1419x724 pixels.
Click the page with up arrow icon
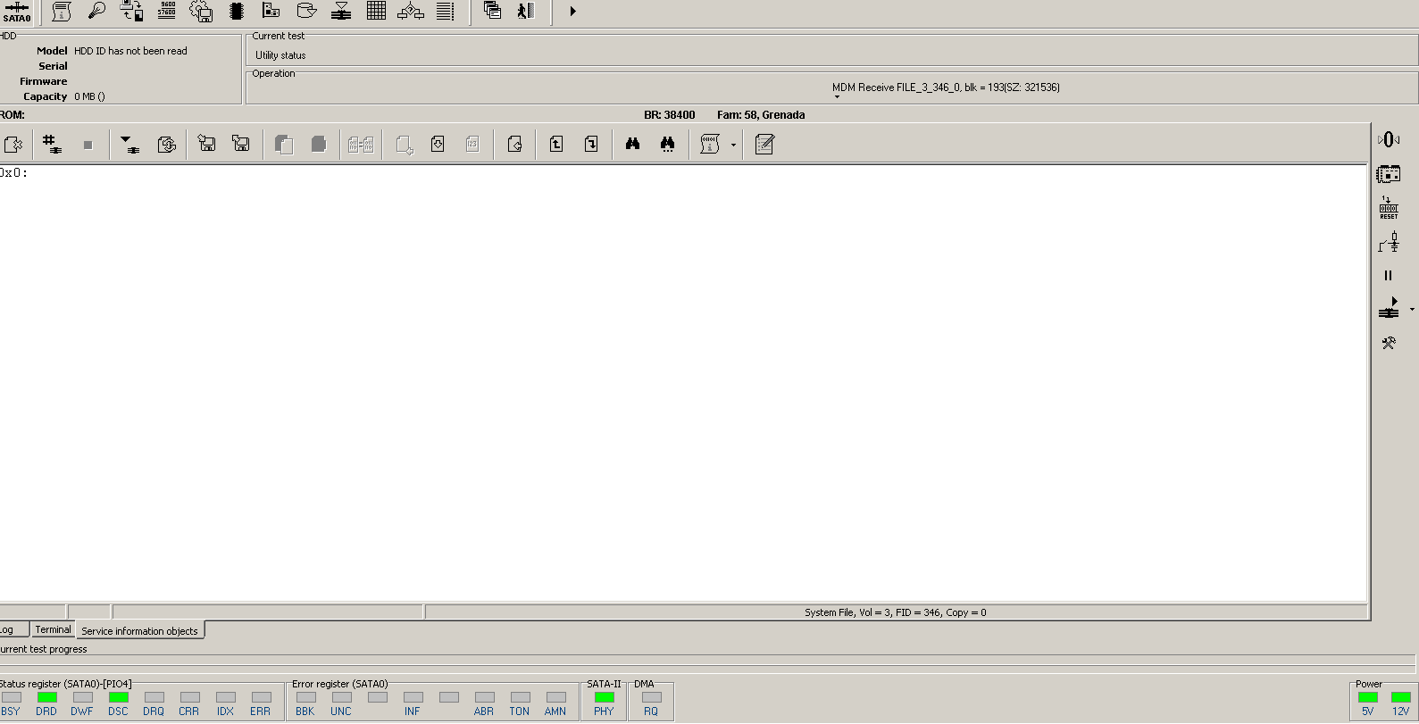tap(556, 144)
